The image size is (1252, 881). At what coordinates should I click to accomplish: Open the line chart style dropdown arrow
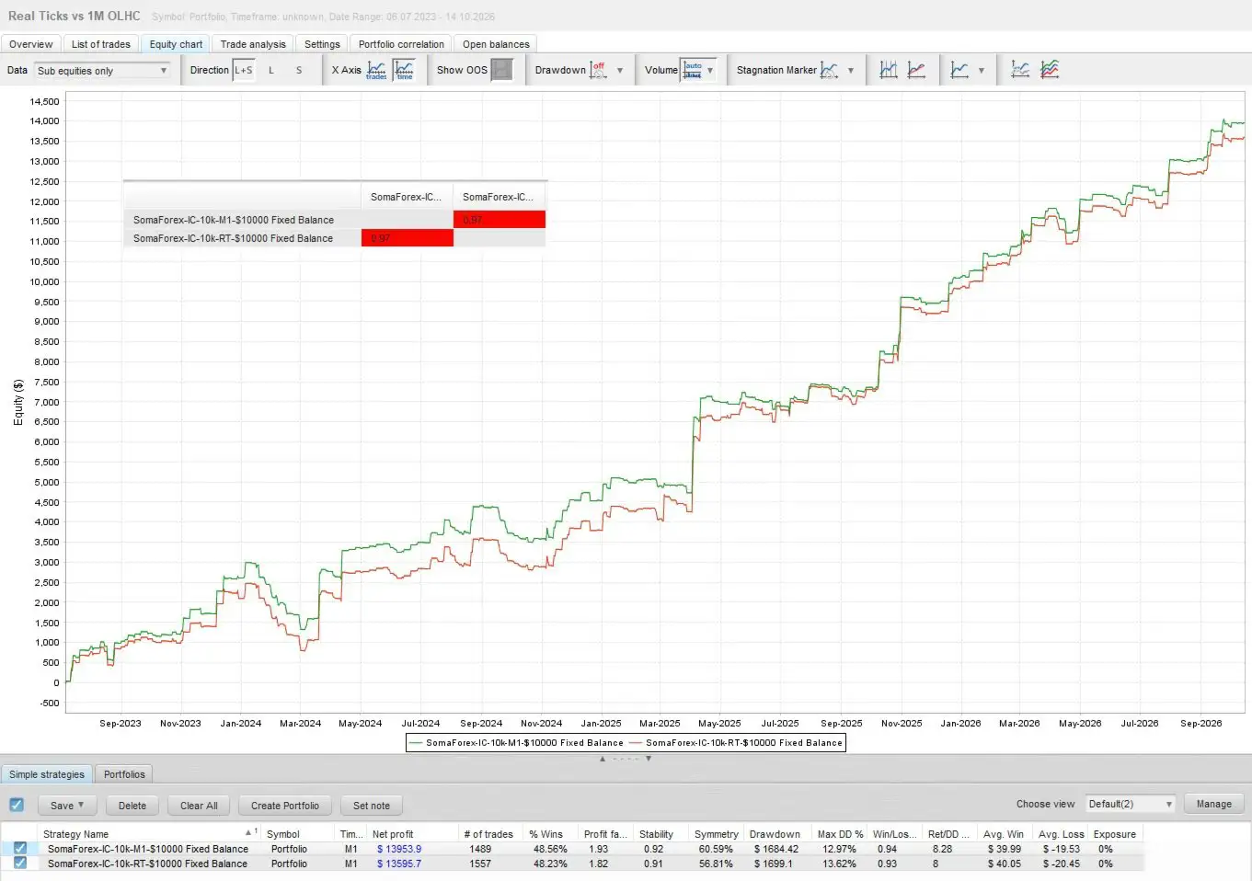(982, 71)
